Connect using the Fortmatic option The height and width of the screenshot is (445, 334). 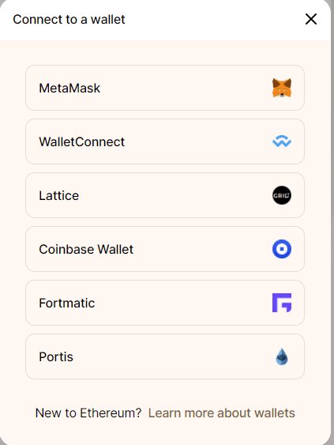165,303
